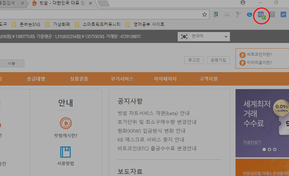
Task: Open the blue globe extension icon
Action: pyautogui.click(x=249, y=14)
